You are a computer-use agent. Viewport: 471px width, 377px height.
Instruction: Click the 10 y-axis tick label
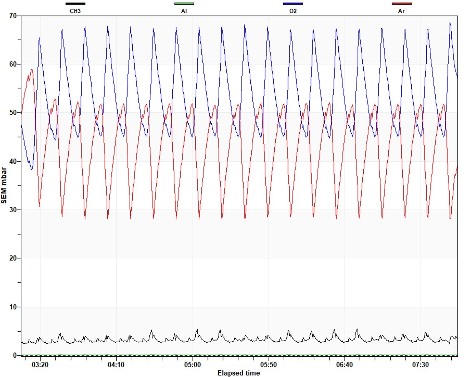13,307
